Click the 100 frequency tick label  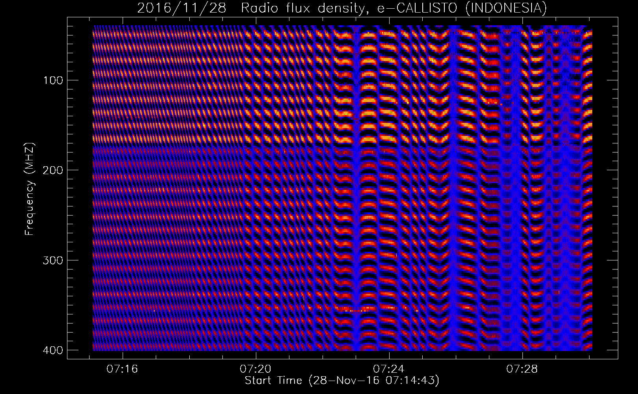52,80
